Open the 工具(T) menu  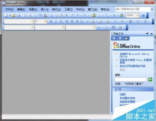click(68, 9)
